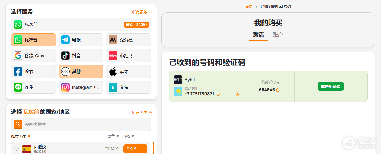Open the 所有国家 all countries link
Viewport: 381px width, 154px height.
(142, 112)
